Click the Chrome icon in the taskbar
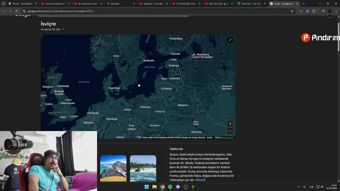 [162, 187]
